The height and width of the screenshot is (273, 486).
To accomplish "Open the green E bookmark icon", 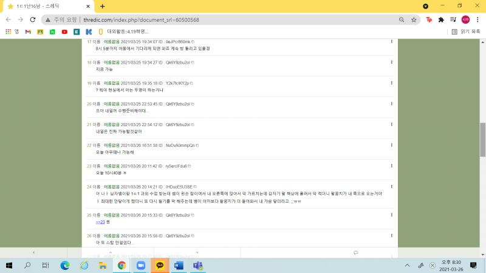I will tap(77, 32).
